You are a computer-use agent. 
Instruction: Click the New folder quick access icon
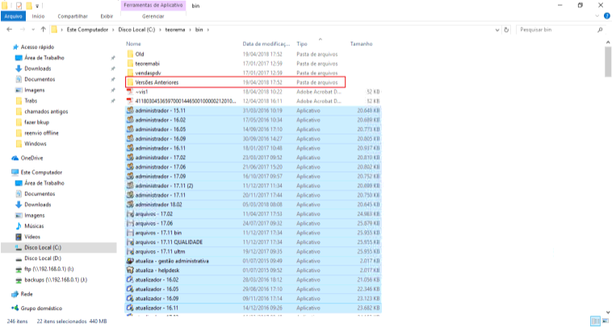coord(29,6)
